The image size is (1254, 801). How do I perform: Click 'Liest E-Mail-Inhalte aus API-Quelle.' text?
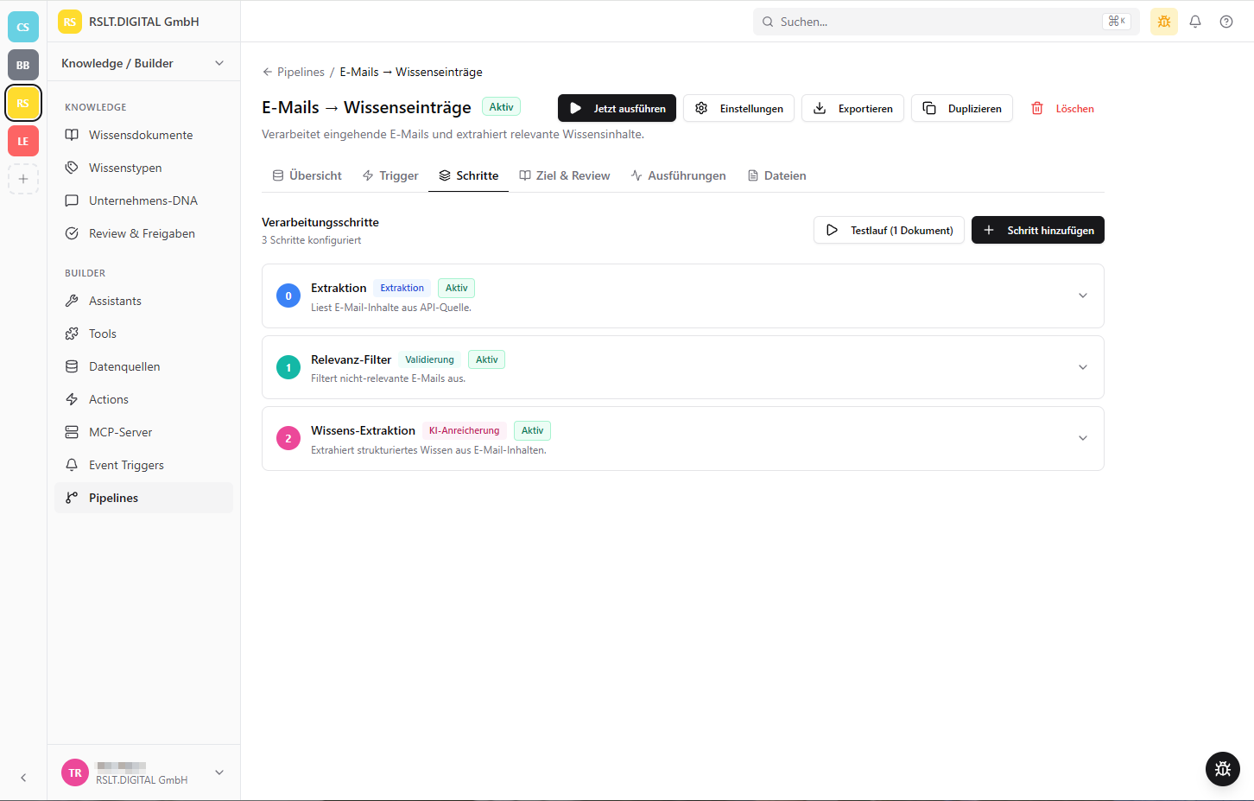(391, 308)
